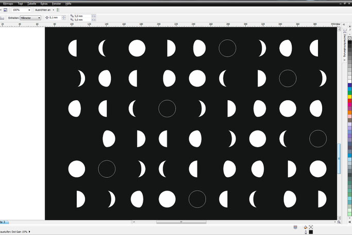The height and width of the screenshot is (235, 352).
Task: Open the Zeichenformatierung docker tab
Action: pos(345,44)
